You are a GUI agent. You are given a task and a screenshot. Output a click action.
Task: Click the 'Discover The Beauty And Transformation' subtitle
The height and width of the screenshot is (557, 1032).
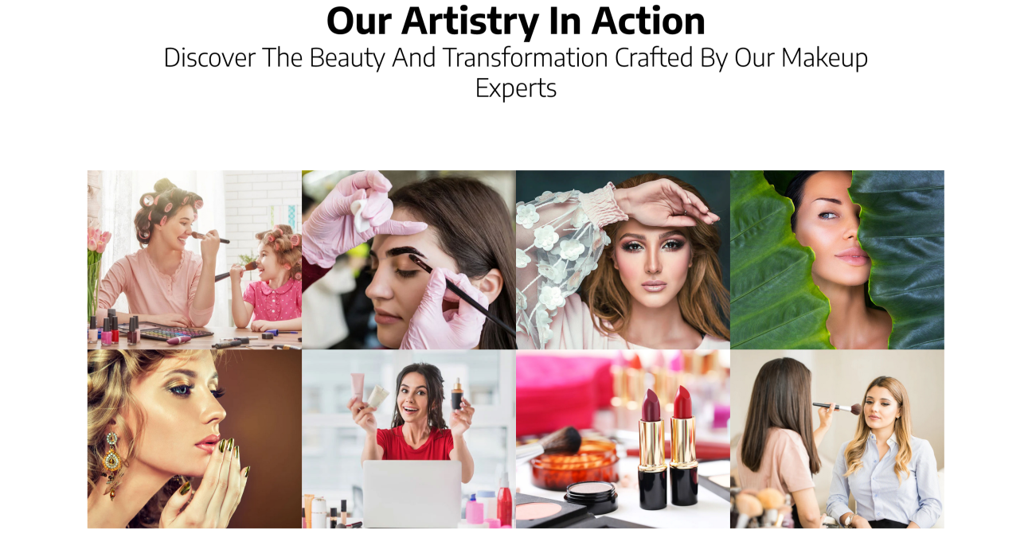click(x=516, y=72)
